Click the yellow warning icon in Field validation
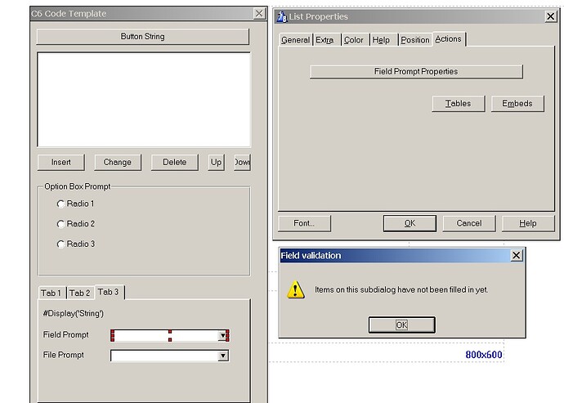Image resolution: width=564 pixels, height=403 pixels. click(x=296, y=289)
